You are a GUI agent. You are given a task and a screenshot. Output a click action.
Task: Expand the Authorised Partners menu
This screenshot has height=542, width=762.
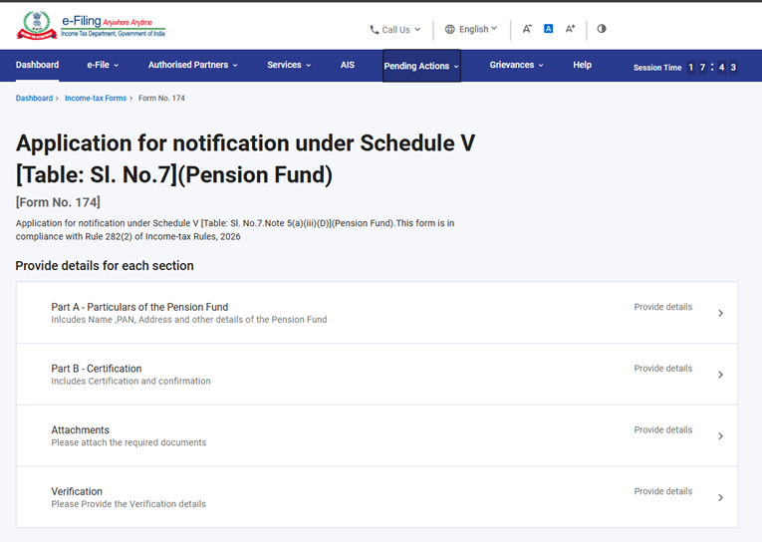click(x=192, y=66)
